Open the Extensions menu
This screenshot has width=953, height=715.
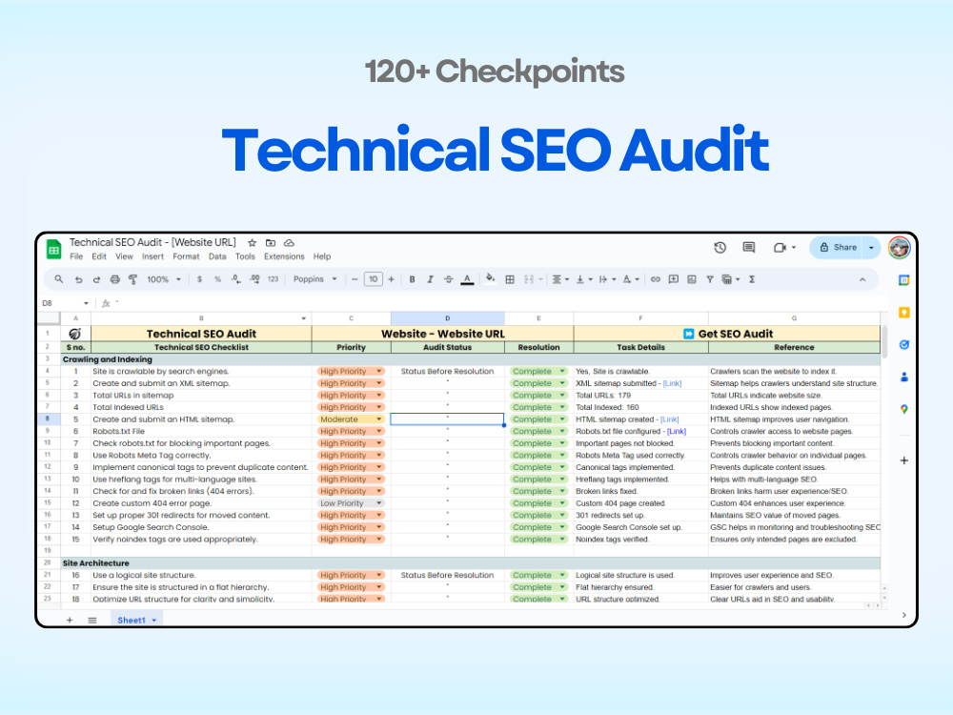[x=284, y=256]
